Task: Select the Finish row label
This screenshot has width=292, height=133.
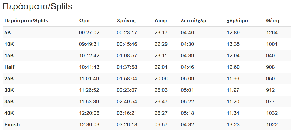Action: [x=12, y=125]
